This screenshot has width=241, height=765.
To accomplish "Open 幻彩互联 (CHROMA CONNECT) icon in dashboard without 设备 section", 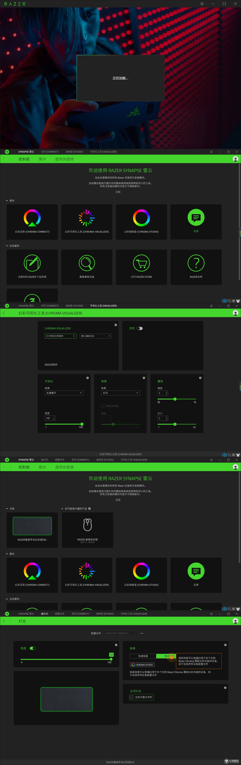I will coord(32,218).
